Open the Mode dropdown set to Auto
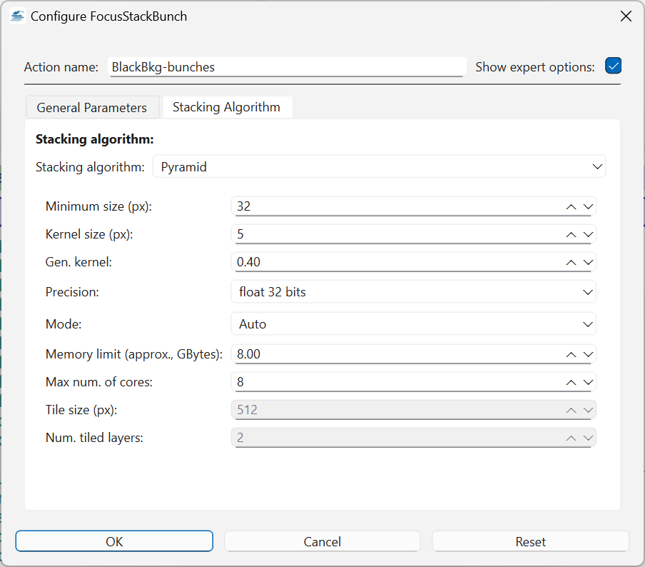The width and height of the screenshot is (645, 567). [x=413, y=324]
